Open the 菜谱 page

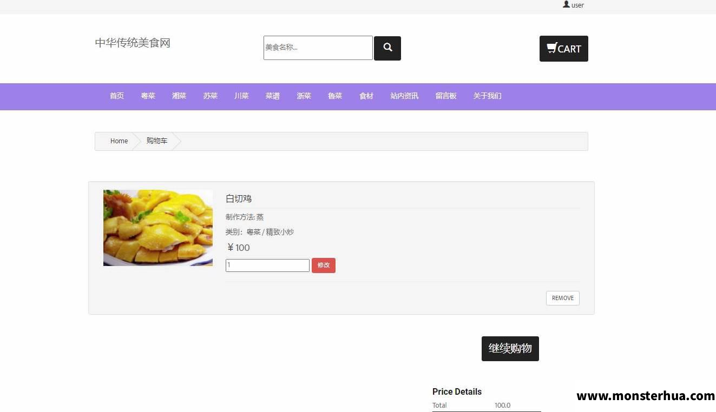[x=273, y=96]
